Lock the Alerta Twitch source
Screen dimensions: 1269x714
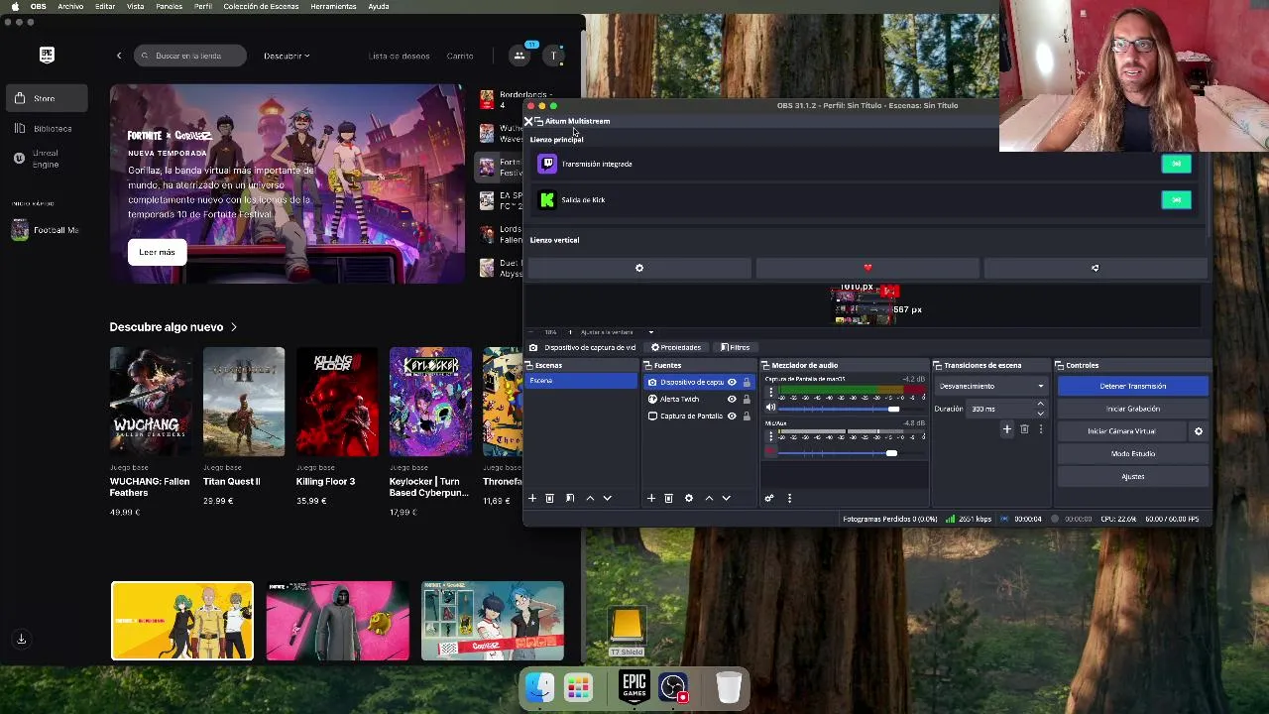click(747, 399)
